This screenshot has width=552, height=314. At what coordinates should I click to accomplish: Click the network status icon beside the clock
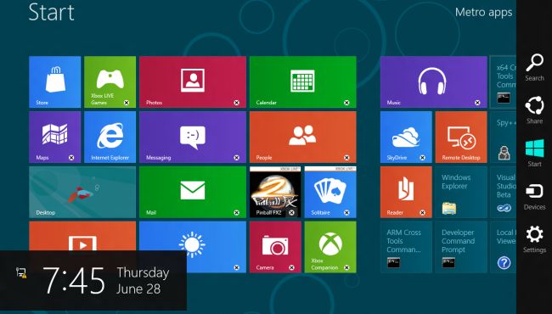(21, 272)
